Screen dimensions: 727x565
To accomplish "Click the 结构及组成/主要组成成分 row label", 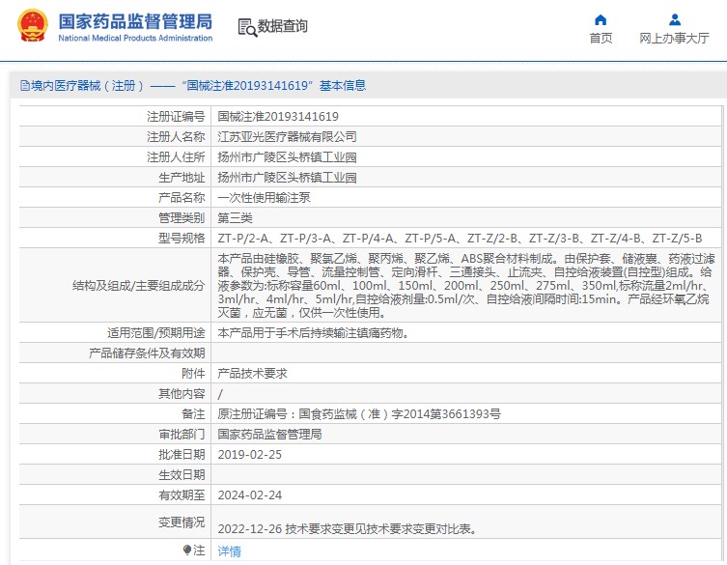I will pyautogui.click(x=138, y=286).
